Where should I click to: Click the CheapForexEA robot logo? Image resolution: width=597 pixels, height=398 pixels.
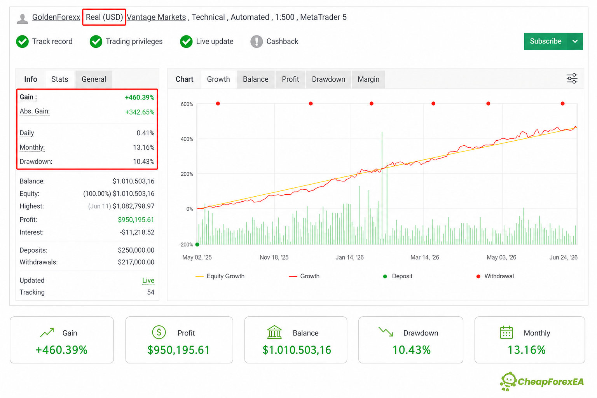[x=508, y=381]
